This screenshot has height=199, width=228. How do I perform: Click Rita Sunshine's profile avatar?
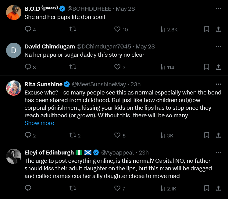(14, 88)
